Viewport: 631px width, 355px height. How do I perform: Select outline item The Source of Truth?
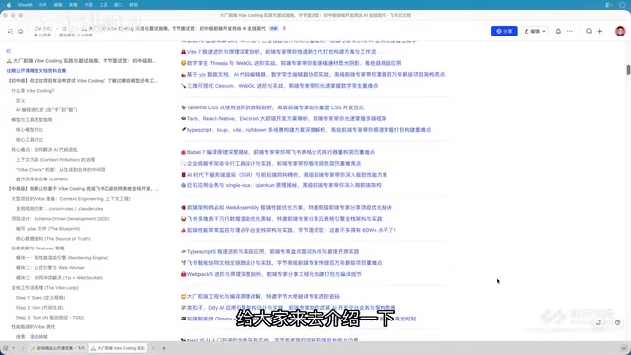[x=52, y=239]
